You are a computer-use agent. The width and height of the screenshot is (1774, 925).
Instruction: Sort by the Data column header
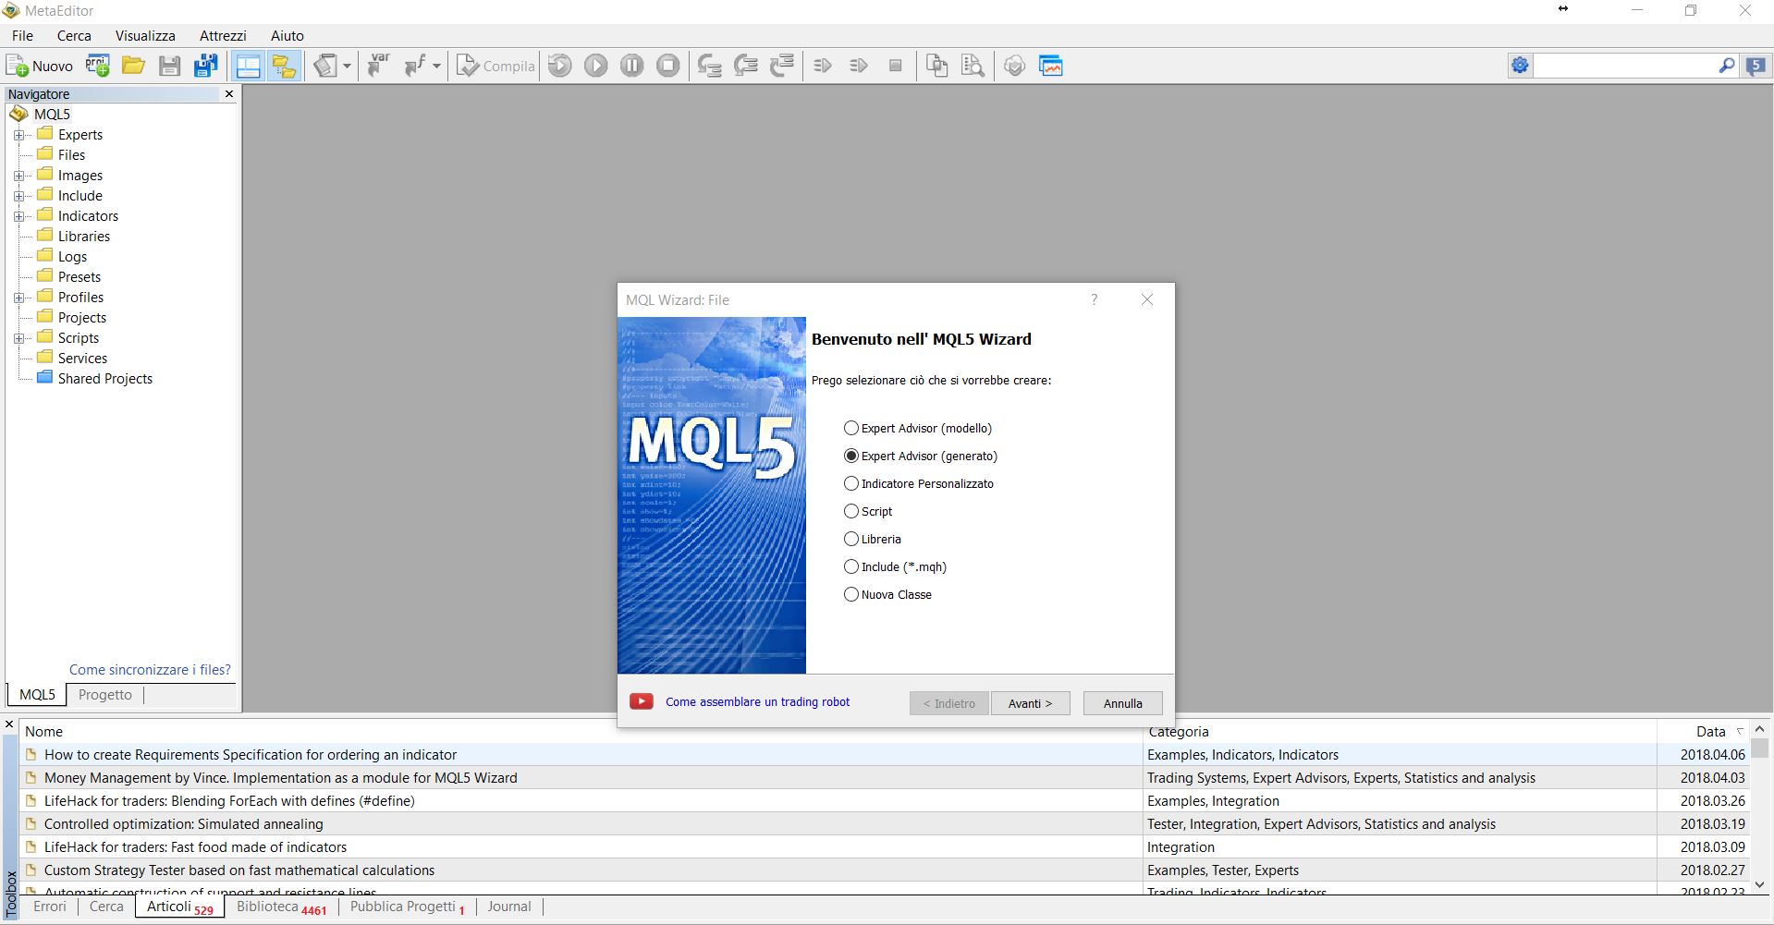(x=1711, y=731)
